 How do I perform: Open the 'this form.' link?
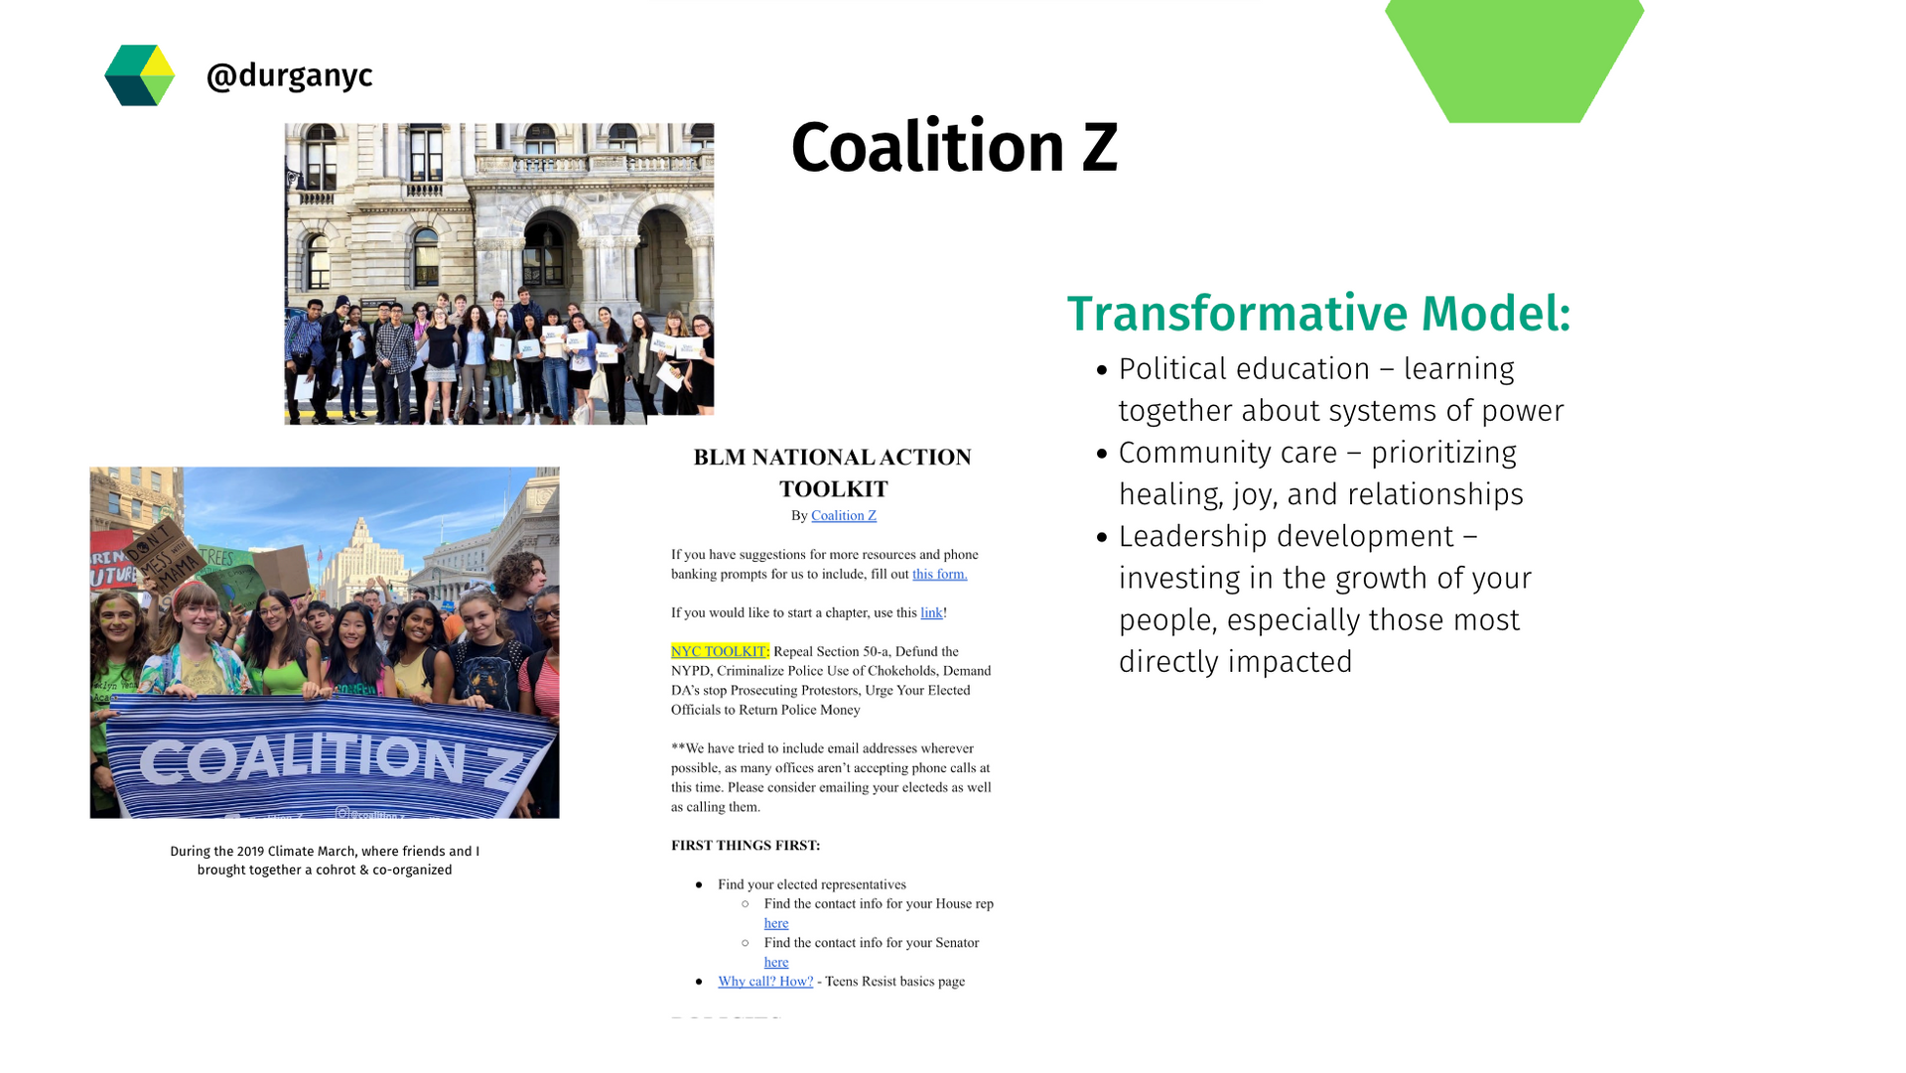pyautogui.click(x=939, y=574)
